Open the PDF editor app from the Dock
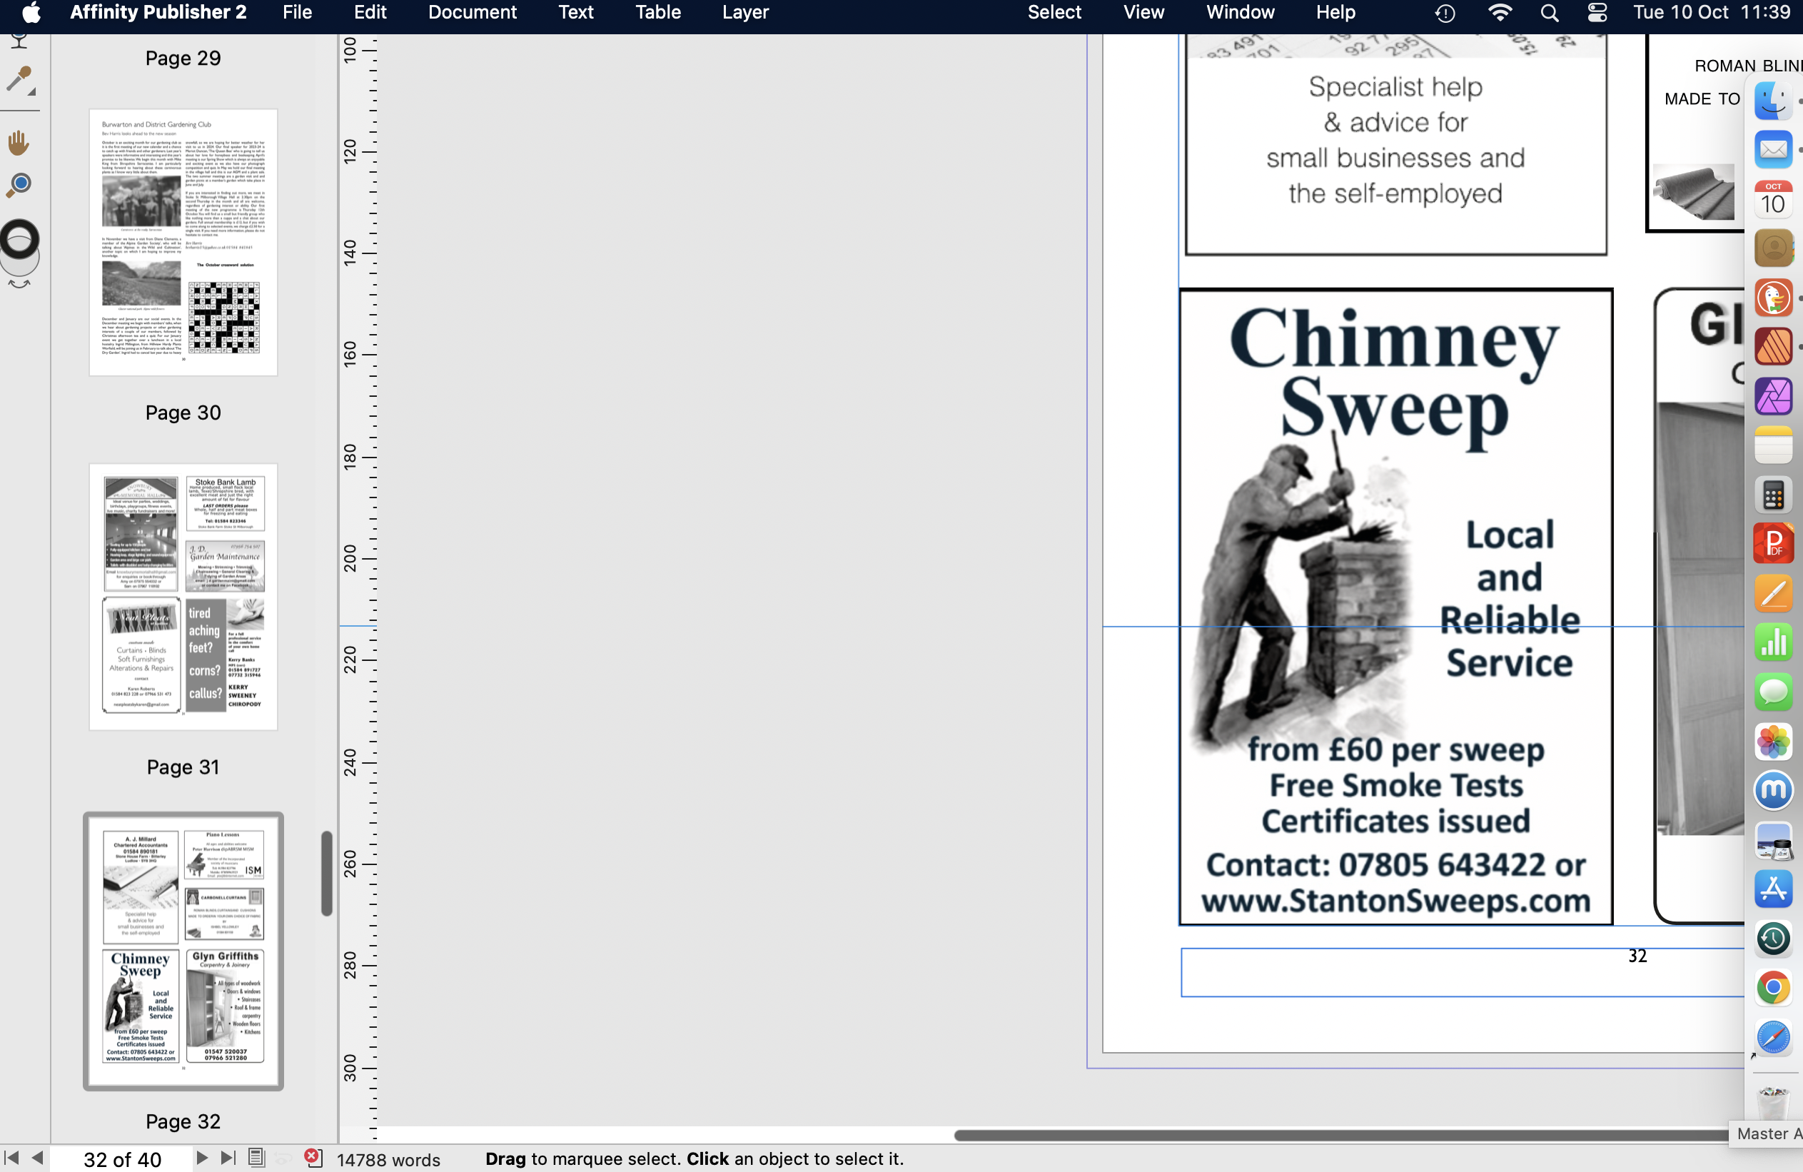The width and height of the screenshot is (1803, 1172). (x=1773, y=543)
